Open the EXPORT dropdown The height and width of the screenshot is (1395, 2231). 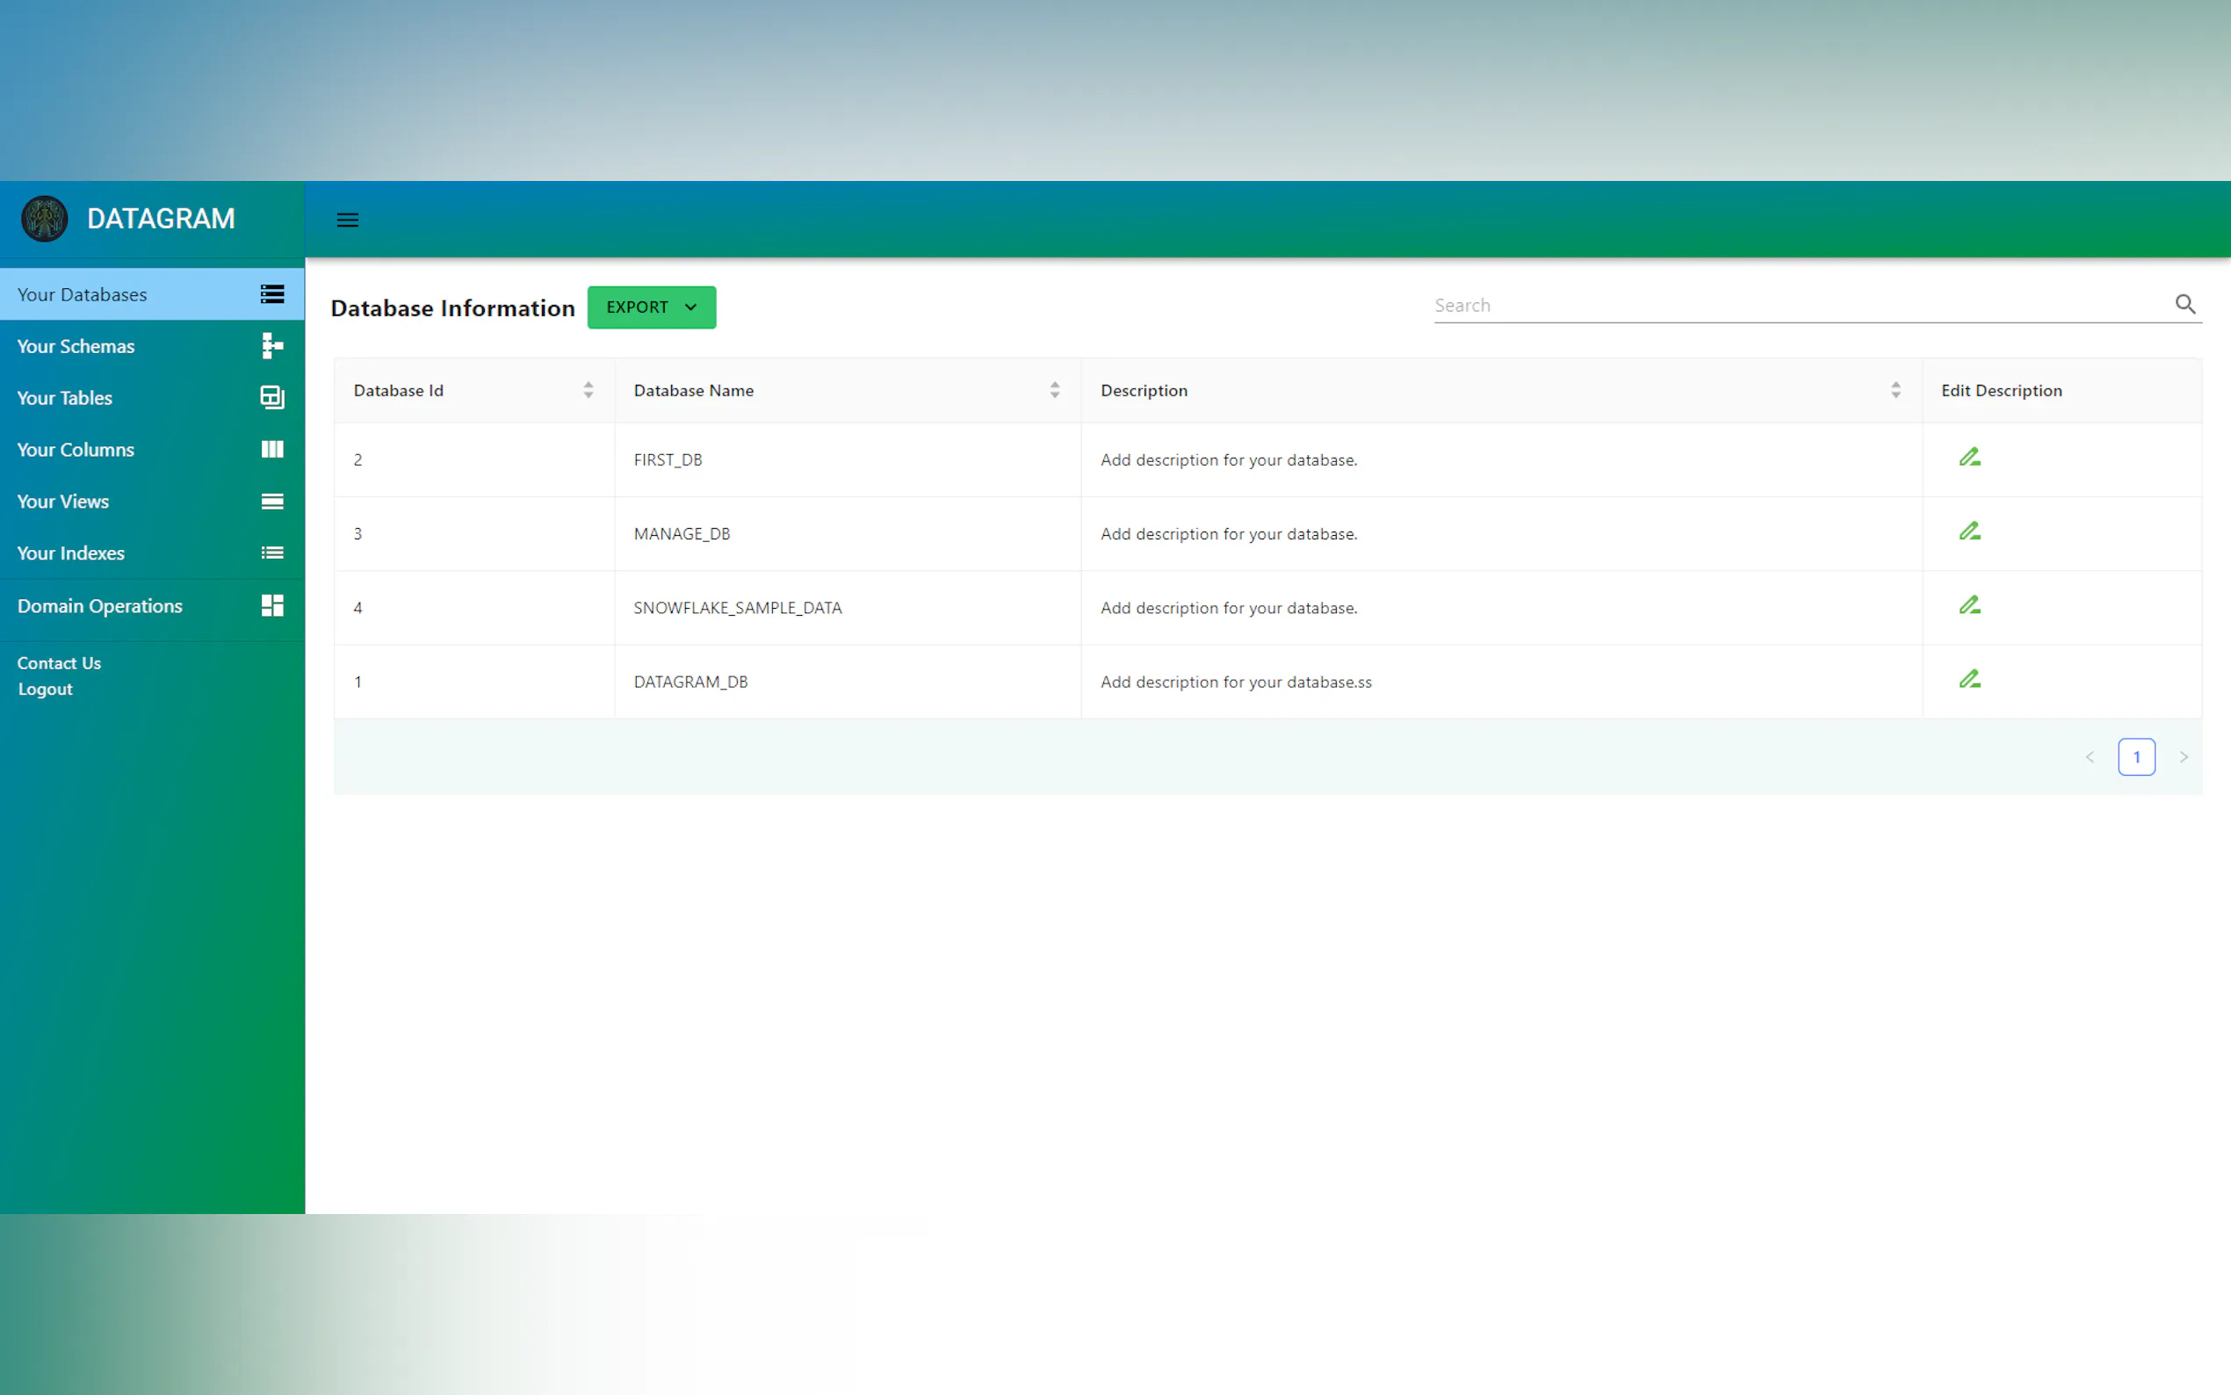coord(651,307)
